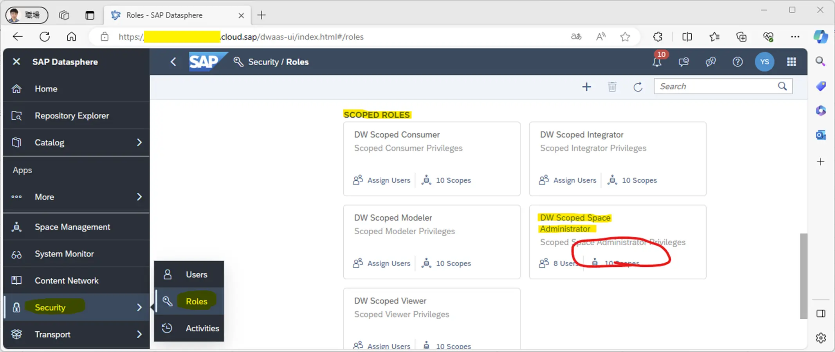Viewport: 835px width, 352px height.
Task: Expand the Security submenu chevron
Action: click(139, 307)
